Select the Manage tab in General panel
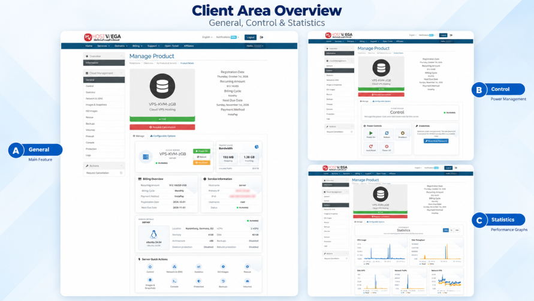 click(138, 136)
